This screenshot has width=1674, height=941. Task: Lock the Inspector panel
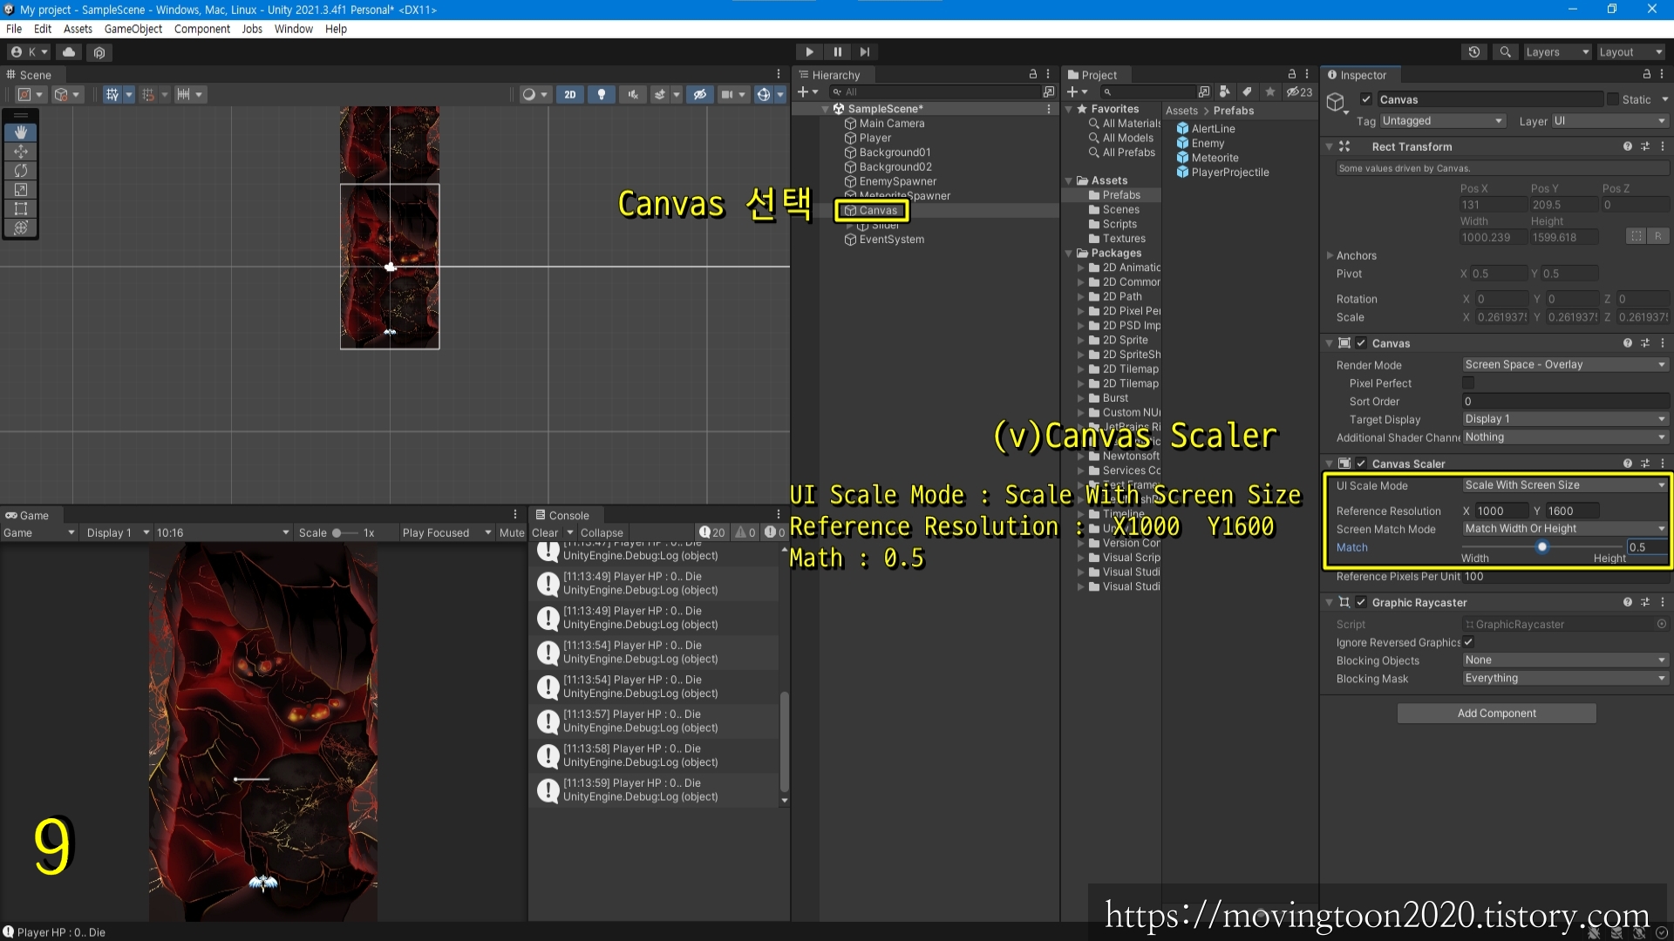pos(1646,75)
